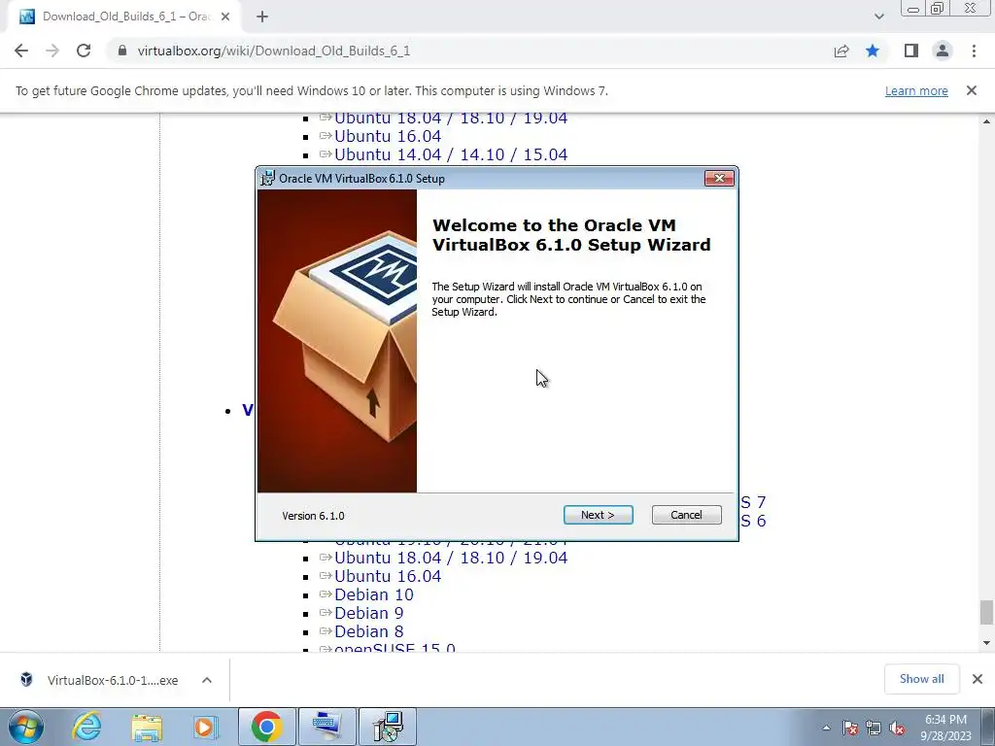Click the scrollbar down arrow
This screenshot has width=995, height=746.
986,643
